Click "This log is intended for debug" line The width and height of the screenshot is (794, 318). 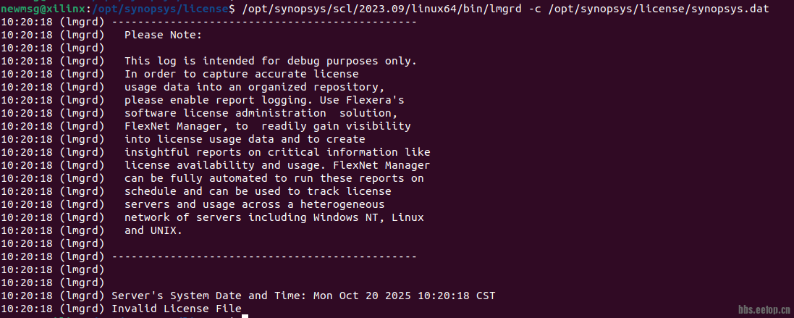click(x=270, y=61)
